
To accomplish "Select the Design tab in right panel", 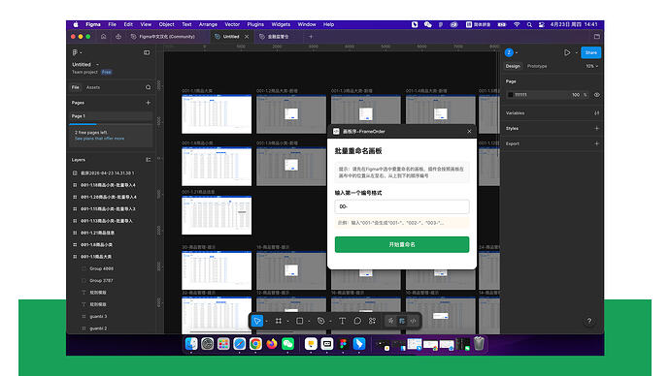I will (513, 66).
